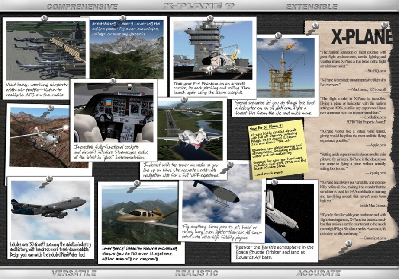Click the ACCURATE footer label
This screenshot has width=399, height=279.
pos(319,273)
